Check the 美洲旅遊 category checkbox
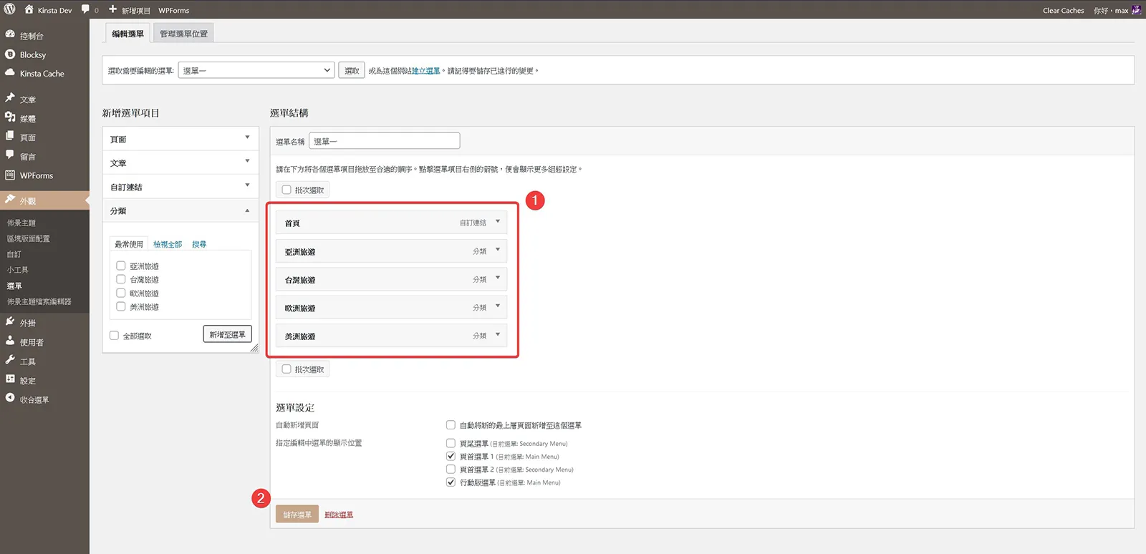Image resolution: width=1146 pixels, height=554 pixels. 121,306
